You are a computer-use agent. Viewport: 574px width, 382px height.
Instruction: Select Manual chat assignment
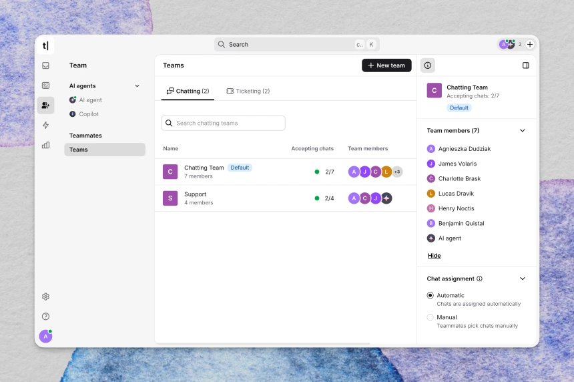click(430, 317)
